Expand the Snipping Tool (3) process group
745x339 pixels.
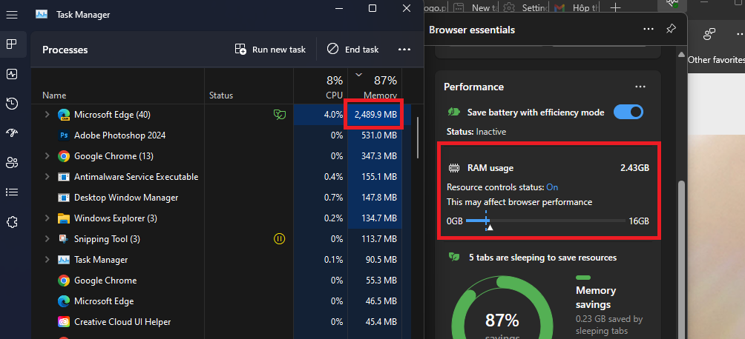pos(47,239)
